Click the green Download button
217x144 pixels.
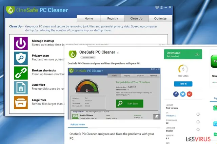pos(183,54)
